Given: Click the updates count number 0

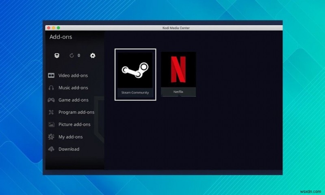Looking at the screenshot, I should 79,56.
